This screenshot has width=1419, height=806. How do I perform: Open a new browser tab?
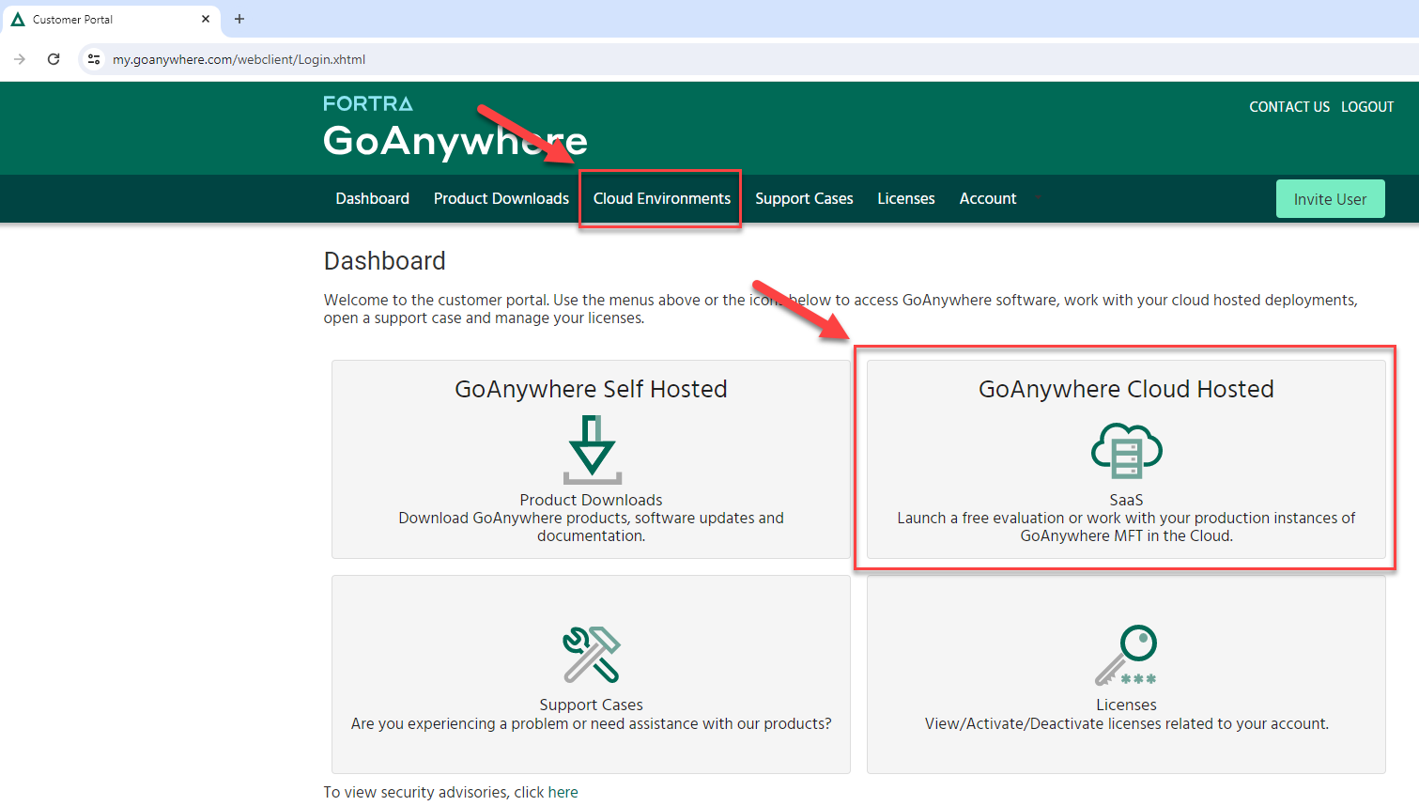[239, 19]
